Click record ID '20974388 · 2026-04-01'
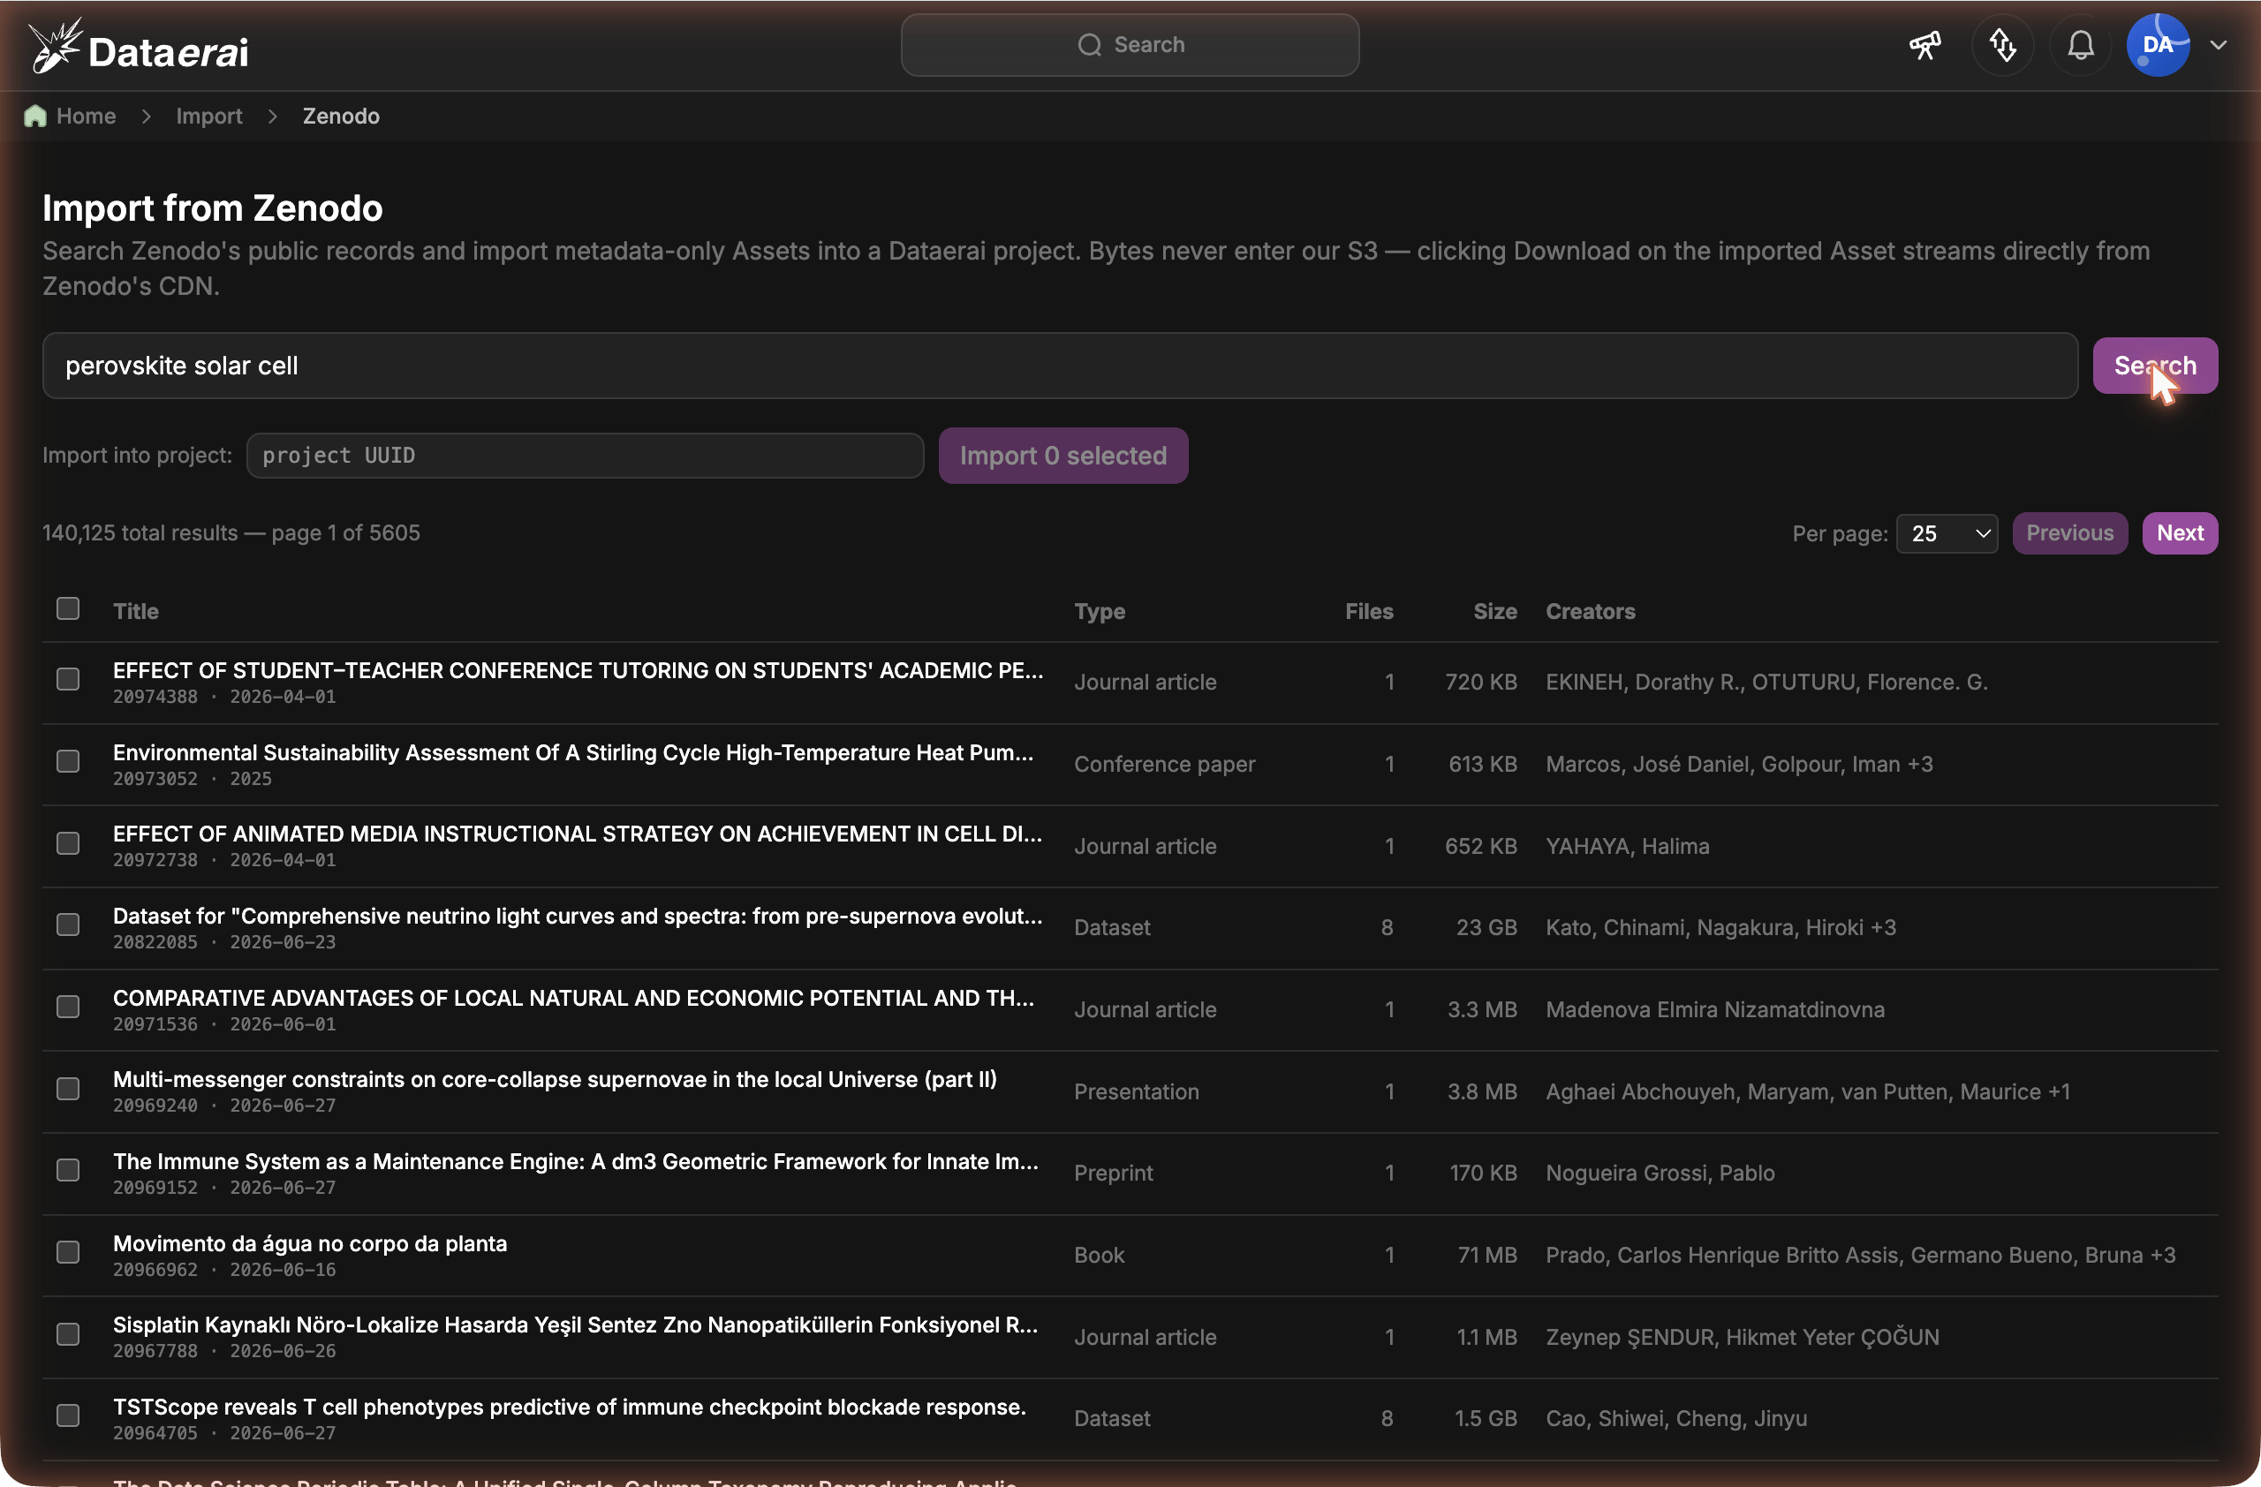 pyautogui.click(x=224, y=697)
